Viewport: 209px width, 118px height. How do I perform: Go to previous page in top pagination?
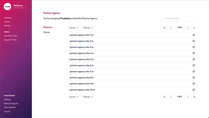[171, 28]
